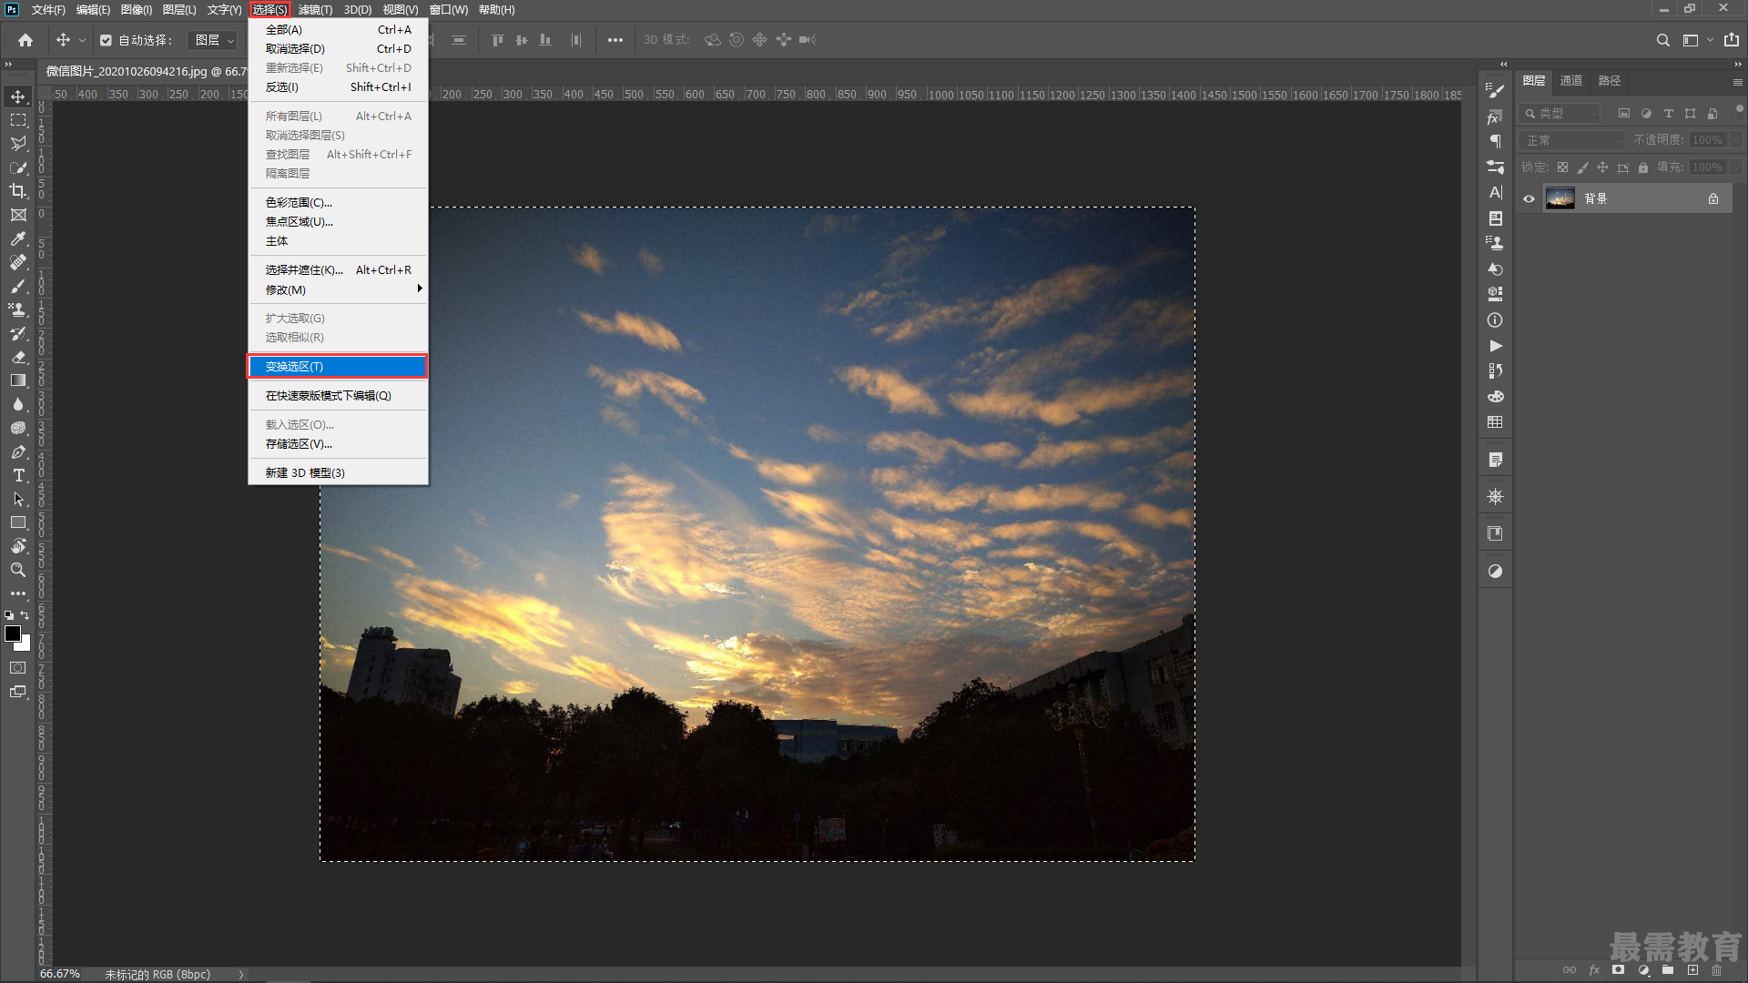Open the 正常 blend mode dropdown
This screenshot has height=983, width=1748.
(x=1571, y=140)
